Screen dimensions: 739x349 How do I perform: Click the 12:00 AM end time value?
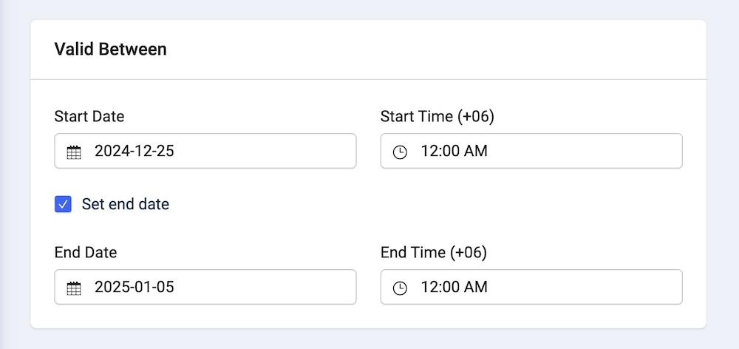[x=454, y=288]
